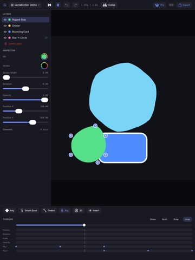Viewport: 195px width, 260px height.
Task: Click the morph icon on Star → Circle row
Action: [46, 38]
